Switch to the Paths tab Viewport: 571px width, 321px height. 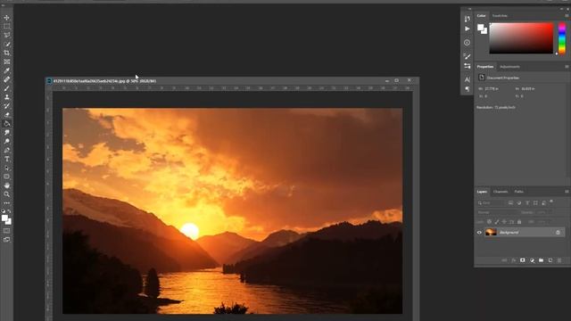519,192
